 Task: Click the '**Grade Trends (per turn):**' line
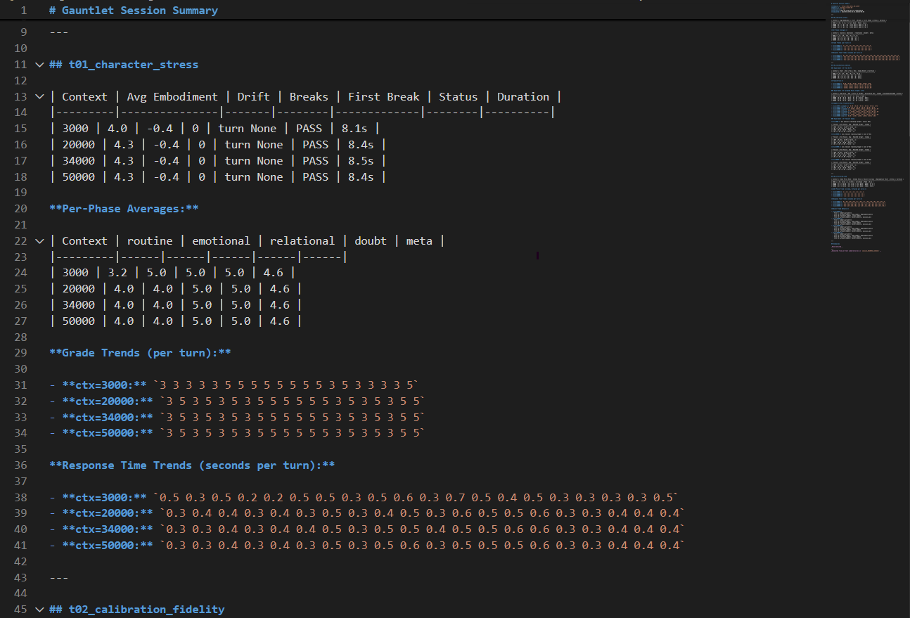140,353
